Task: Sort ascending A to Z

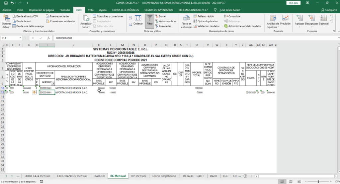Action: 130,18
